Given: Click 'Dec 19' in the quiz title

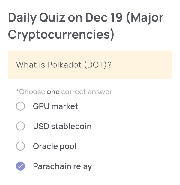Looking at the screenshot, I should [104, 18].
